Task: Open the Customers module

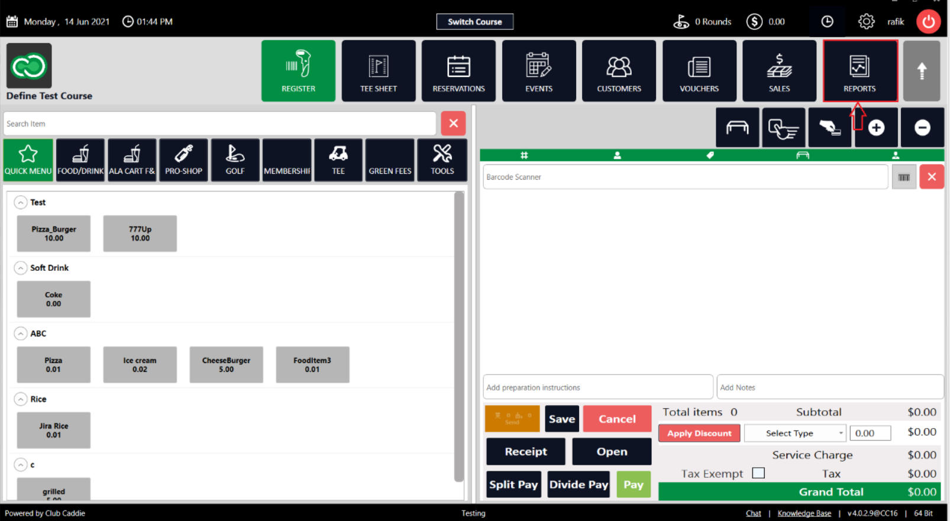Action: pyautogui.click(x=619, y=71)
